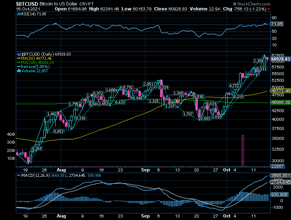
Task: Click the RSI(14) legend line icon
Action: click(x=19, y=14)
